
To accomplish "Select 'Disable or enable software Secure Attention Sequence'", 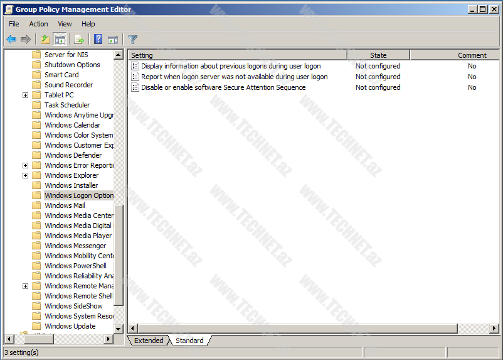I will (223, 87).
